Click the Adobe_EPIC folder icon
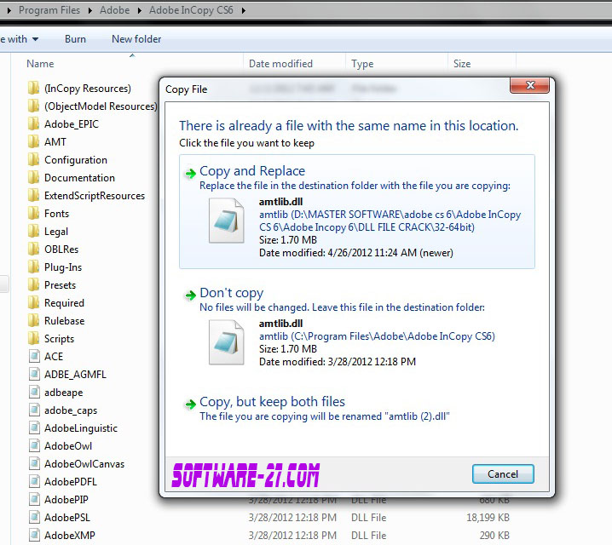 point(33,124)
